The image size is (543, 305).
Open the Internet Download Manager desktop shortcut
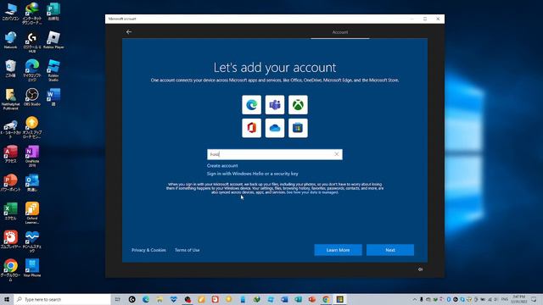coord(32,14)
